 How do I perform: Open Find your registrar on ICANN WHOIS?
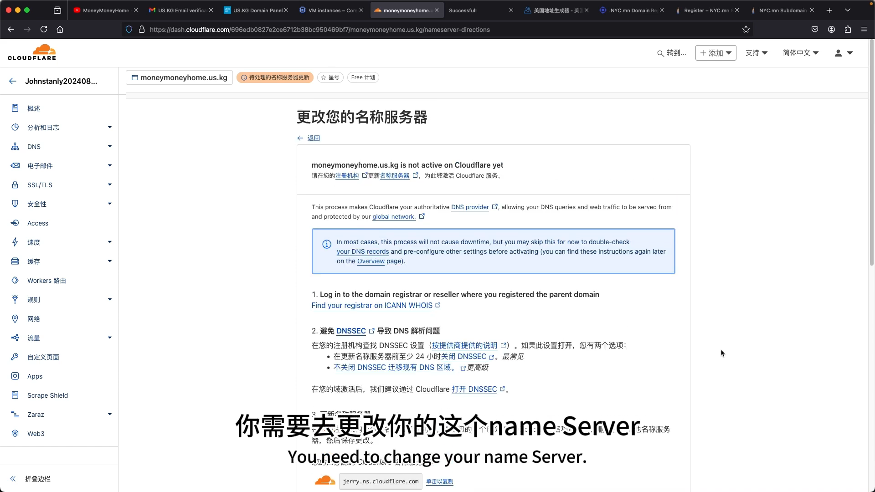coord(376,305)
